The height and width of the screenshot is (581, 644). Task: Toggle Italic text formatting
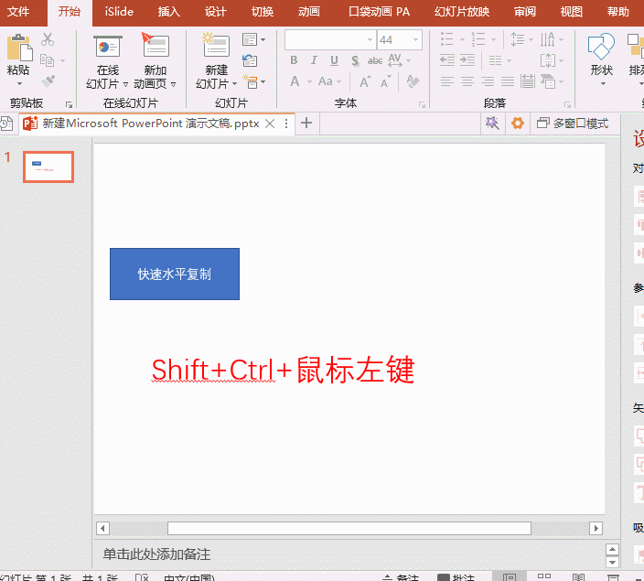click(x=314, y=60)
